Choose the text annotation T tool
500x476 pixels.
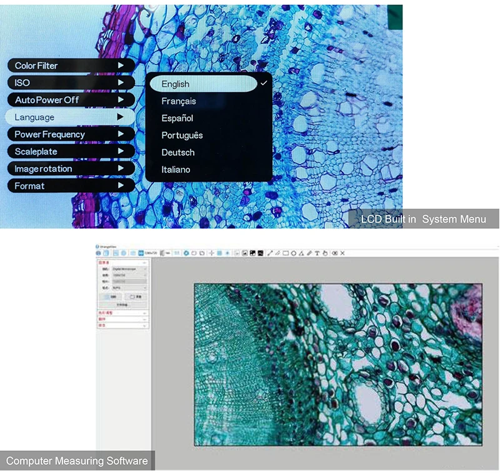click(x=317, y=253)
